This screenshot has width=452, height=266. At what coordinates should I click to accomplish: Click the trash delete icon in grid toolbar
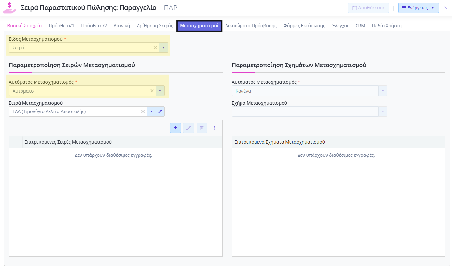[x=202, y=128]
